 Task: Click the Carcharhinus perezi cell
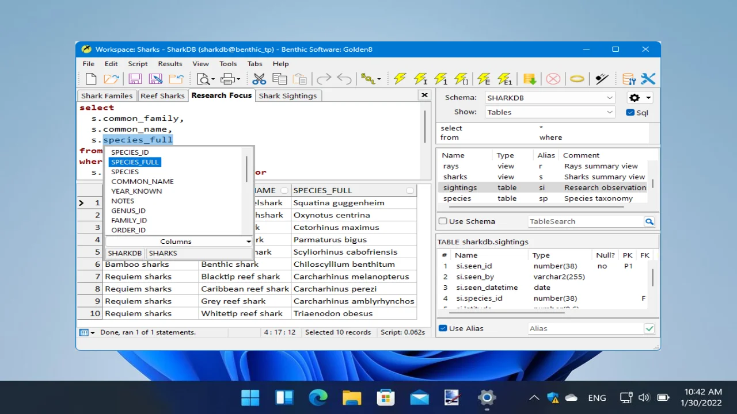coord(354,289)
